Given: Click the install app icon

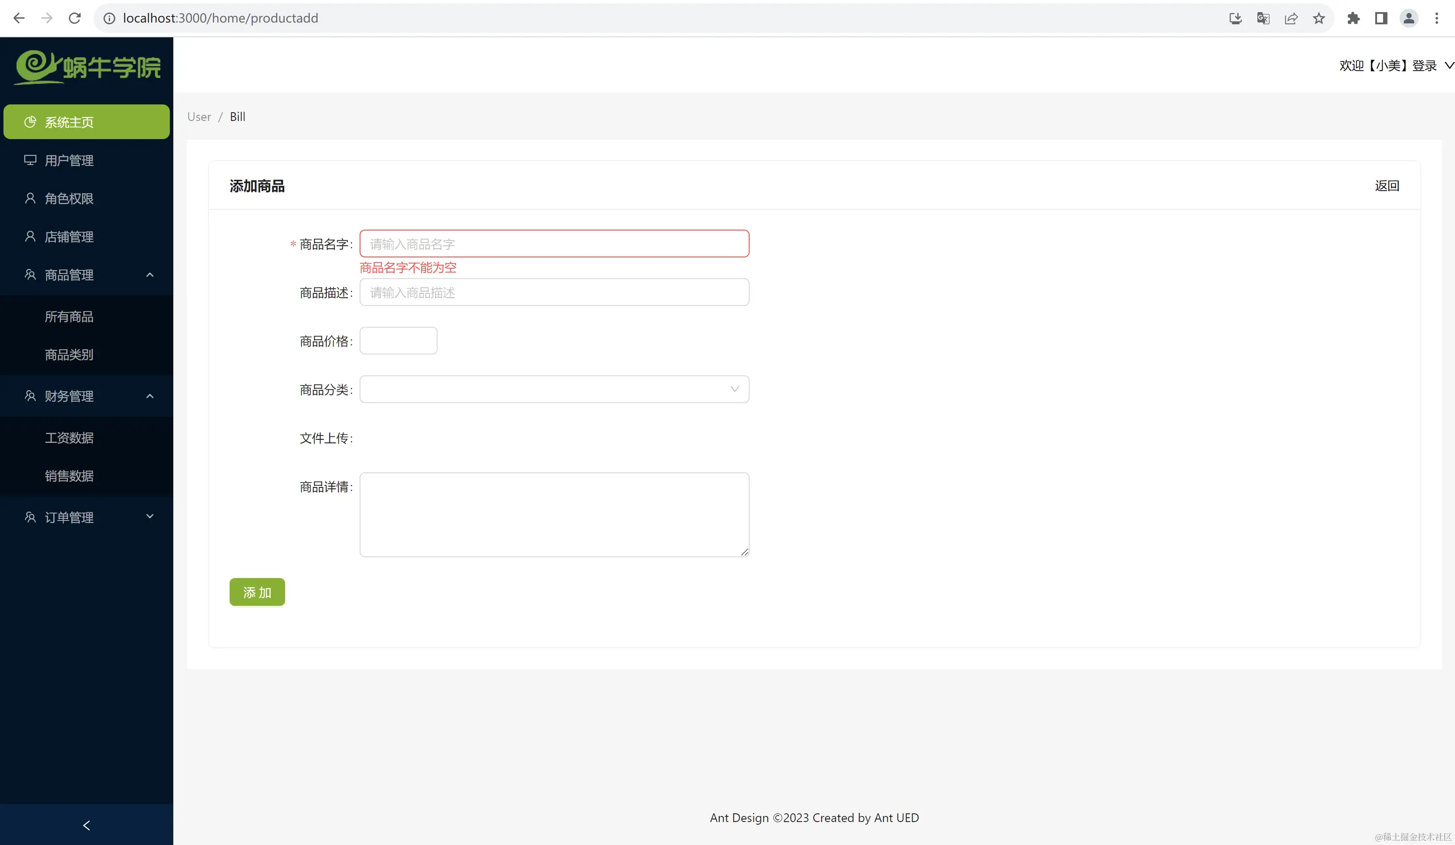Looking at the screenshot, I should point(1235,18).
